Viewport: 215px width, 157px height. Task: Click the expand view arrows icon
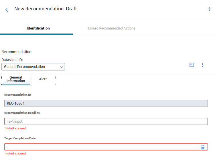(x=209, y=9)
